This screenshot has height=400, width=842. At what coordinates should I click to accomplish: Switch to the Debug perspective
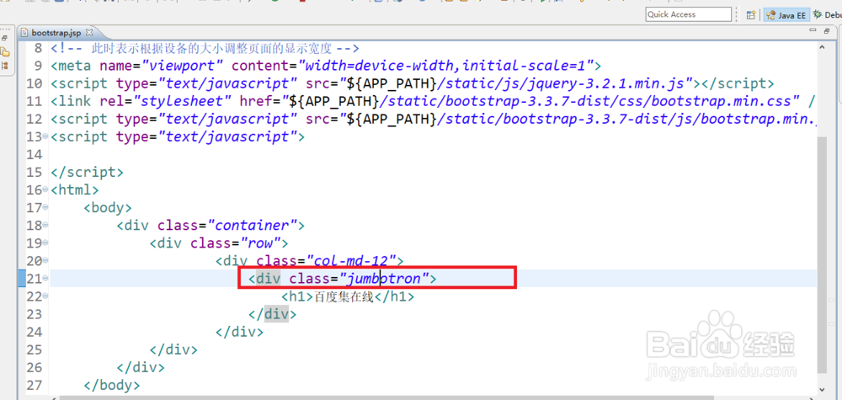click(827, 15)
